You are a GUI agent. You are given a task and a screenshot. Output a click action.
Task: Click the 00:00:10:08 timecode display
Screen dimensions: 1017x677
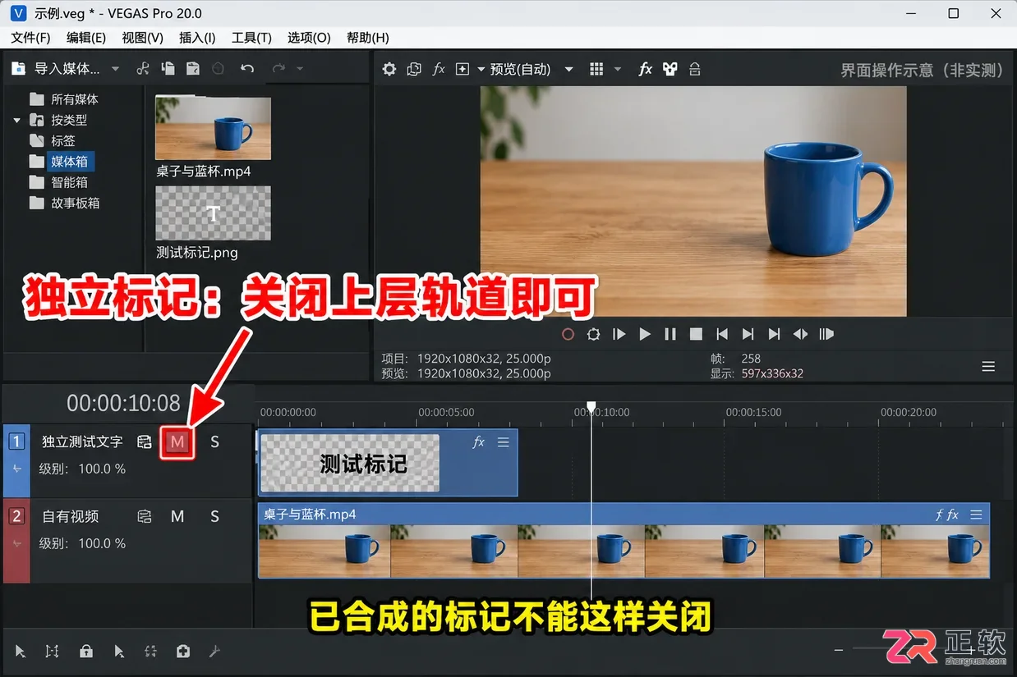coord(123,403)
